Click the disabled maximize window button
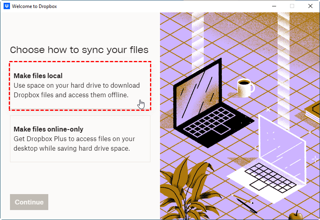 coord(292,6)
